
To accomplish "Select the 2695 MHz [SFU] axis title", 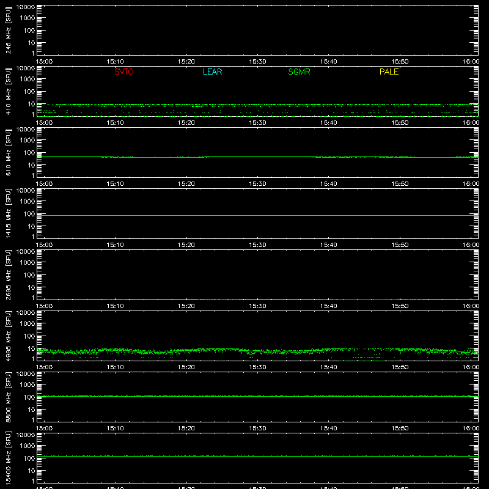I will click(x=8, y=274).
